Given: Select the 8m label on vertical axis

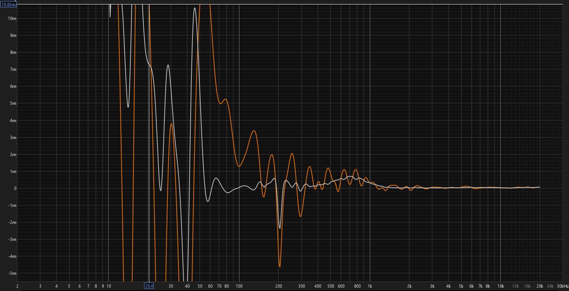Looking at the screenshot, I should [13, 52].
